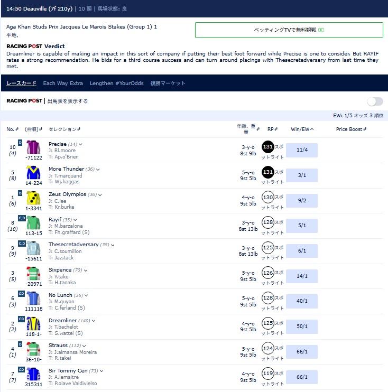Click the C,D badge beside Thesecretadversary
This screenshot has width=388, height=392.
pyautogui.click(x=22, y=243)
